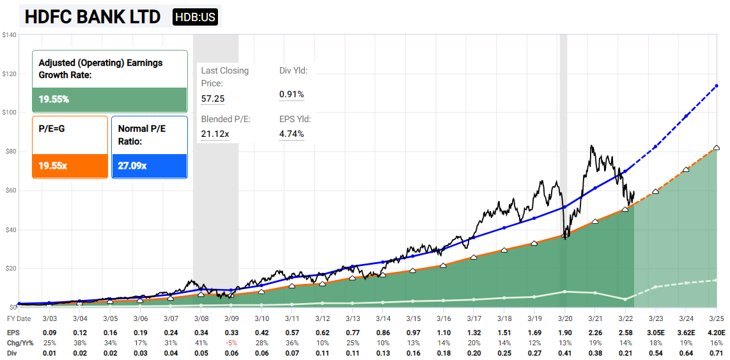
Task: Click the blue normal P/E dot above 3/25
Action: [717, 86]
